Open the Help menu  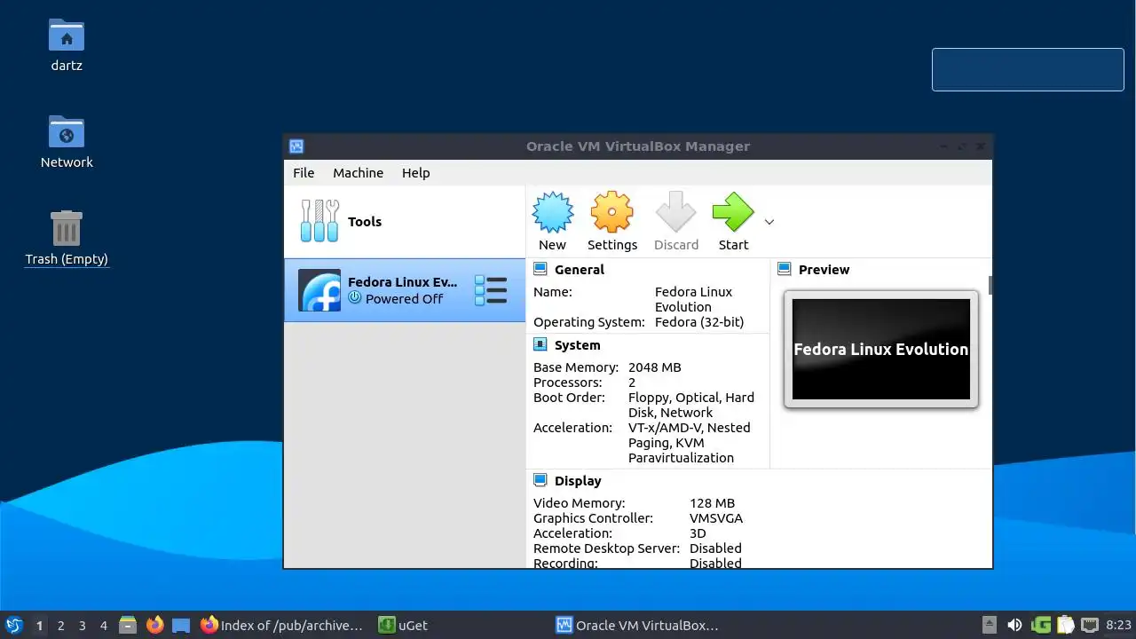(415, 173)
